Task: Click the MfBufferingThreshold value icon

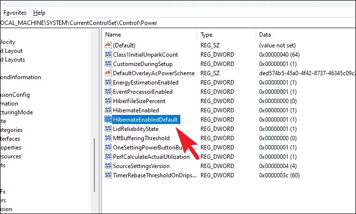Action: [x=108, y=138]
